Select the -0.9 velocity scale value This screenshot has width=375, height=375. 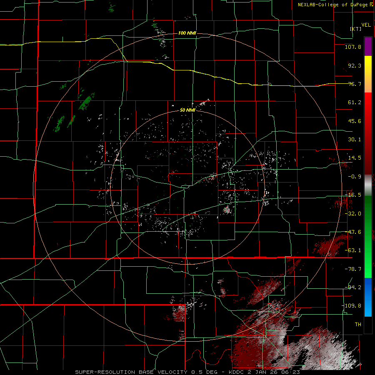pyautogui.click(x=355, y=177)
